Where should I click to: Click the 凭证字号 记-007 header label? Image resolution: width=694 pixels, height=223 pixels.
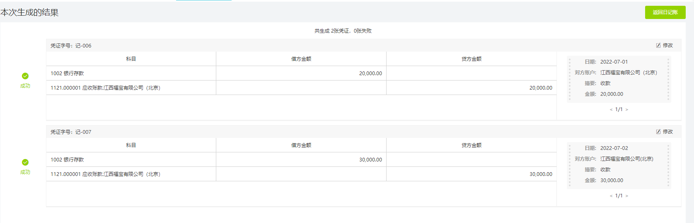(x=71, y=132)
